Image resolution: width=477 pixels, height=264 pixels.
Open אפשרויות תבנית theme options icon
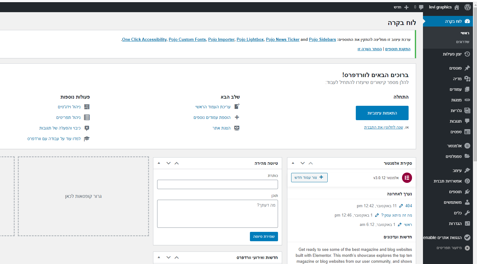pyautogui.click(x=467, y=181)
